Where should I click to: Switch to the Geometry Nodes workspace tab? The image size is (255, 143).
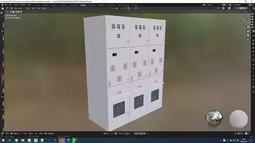click(x=124, y=5)
